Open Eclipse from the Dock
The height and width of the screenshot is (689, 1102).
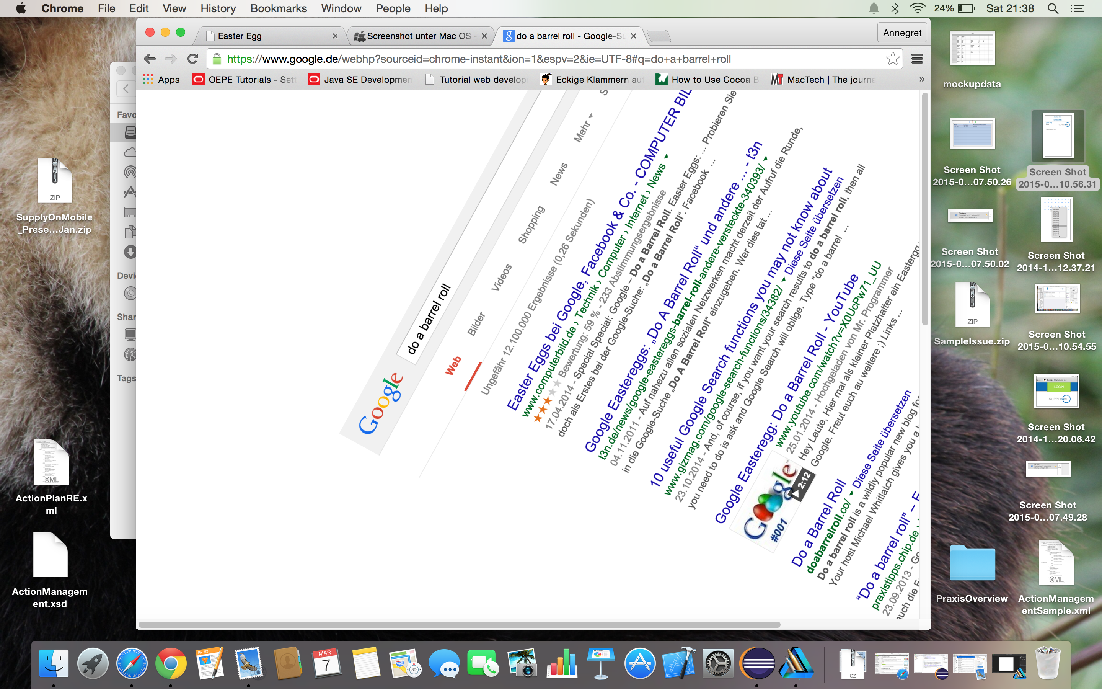coord(757,663)
